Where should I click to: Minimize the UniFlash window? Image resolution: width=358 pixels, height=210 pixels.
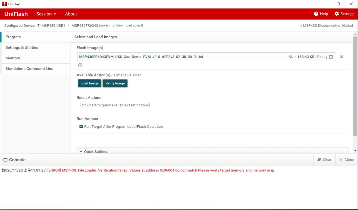[x=326, y=4]
